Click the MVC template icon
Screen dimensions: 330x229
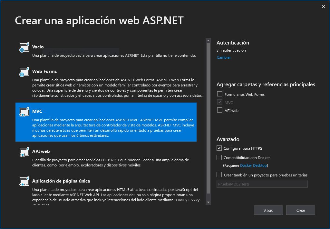point(24,112)
